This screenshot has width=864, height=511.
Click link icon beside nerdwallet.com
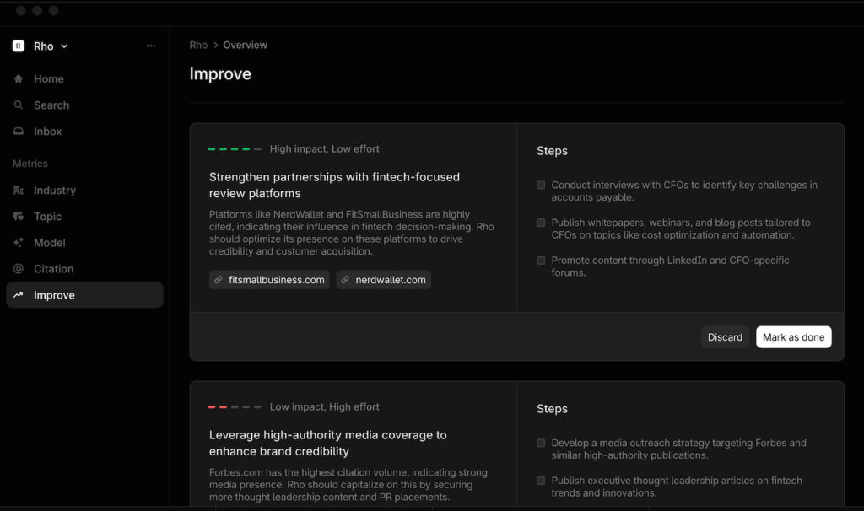(x=345, y=280)
